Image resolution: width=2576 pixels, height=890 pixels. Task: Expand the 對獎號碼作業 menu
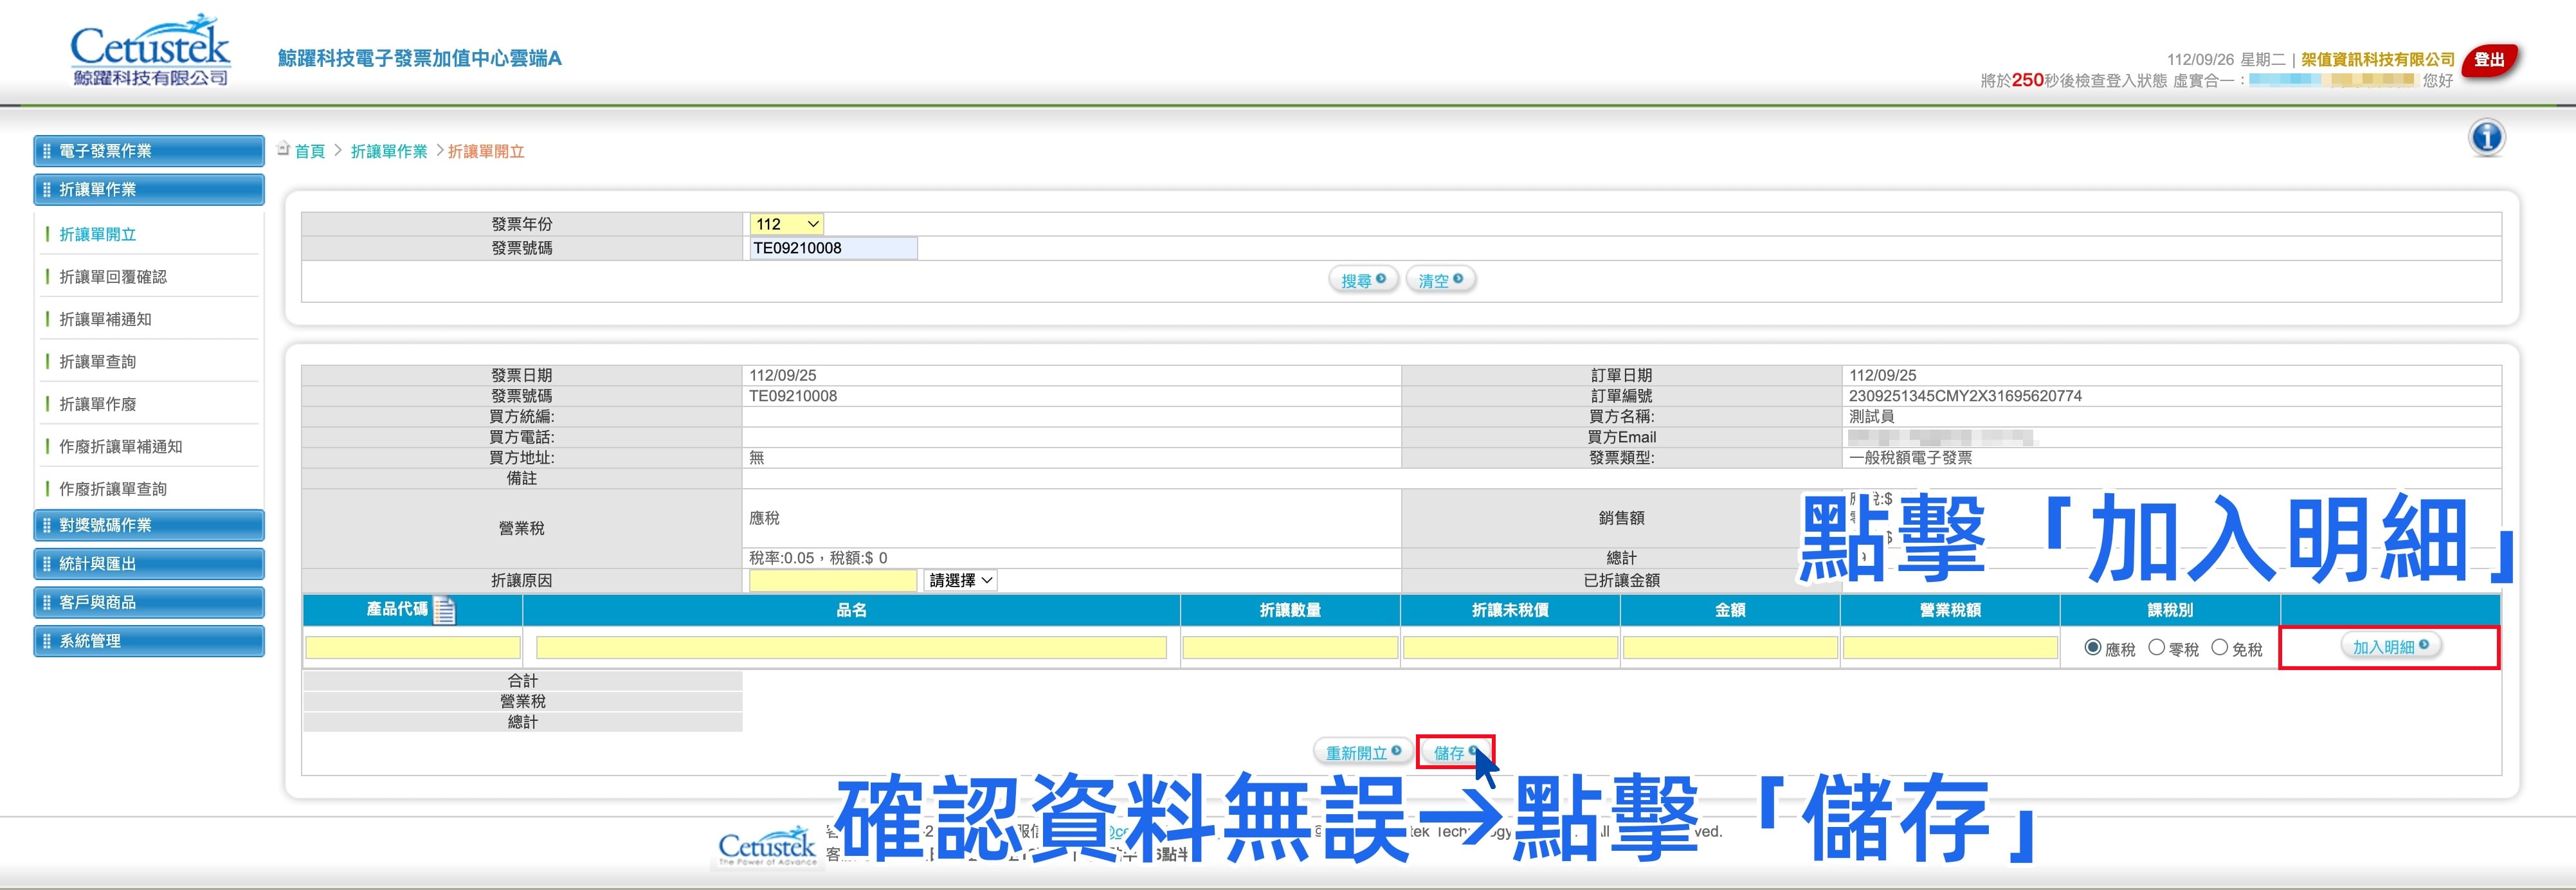coord(149,525)
